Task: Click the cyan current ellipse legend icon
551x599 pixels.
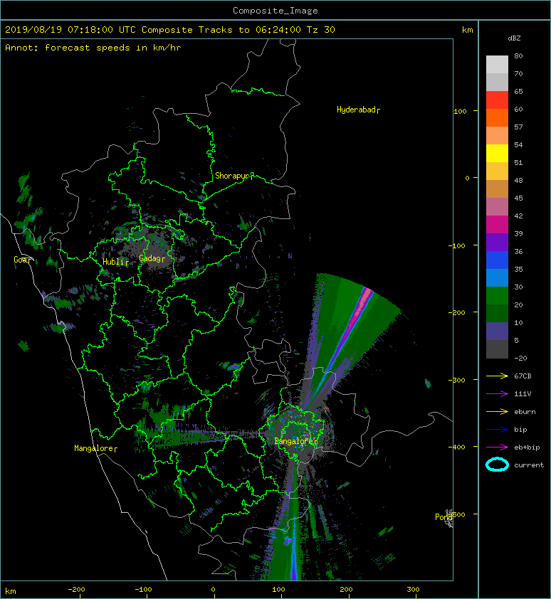Action: [497, 465]
